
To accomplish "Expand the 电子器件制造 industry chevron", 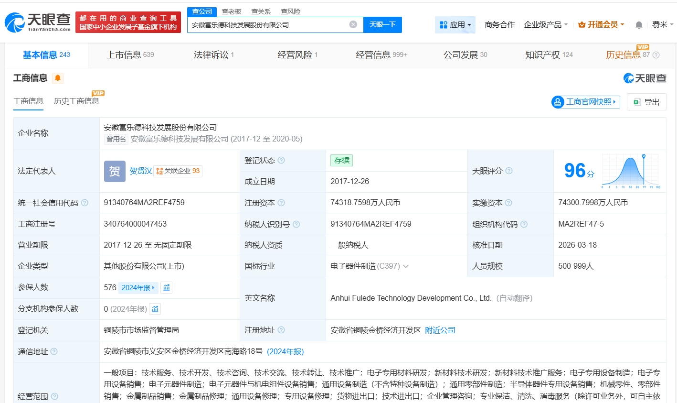I will (x=406, y=266).
